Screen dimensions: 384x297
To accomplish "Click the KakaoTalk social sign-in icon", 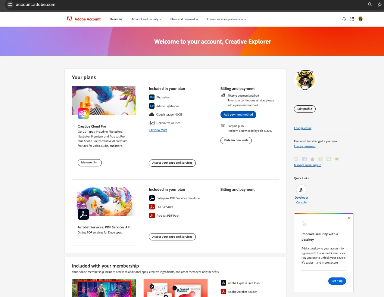I will coord(337,159).
